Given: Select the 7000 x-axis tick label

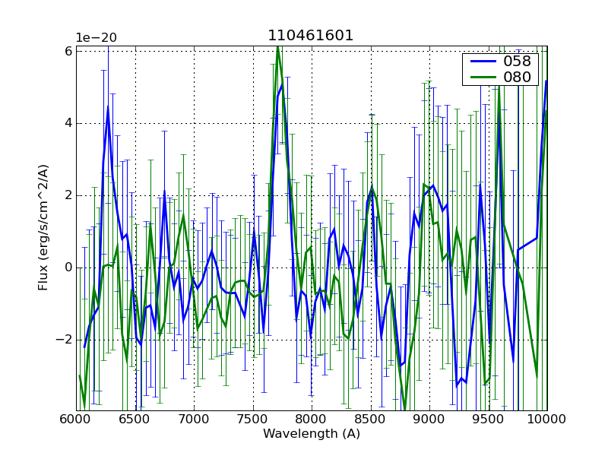Looking at the screenshot, I should pyautogui.click(x=194, y=420).
